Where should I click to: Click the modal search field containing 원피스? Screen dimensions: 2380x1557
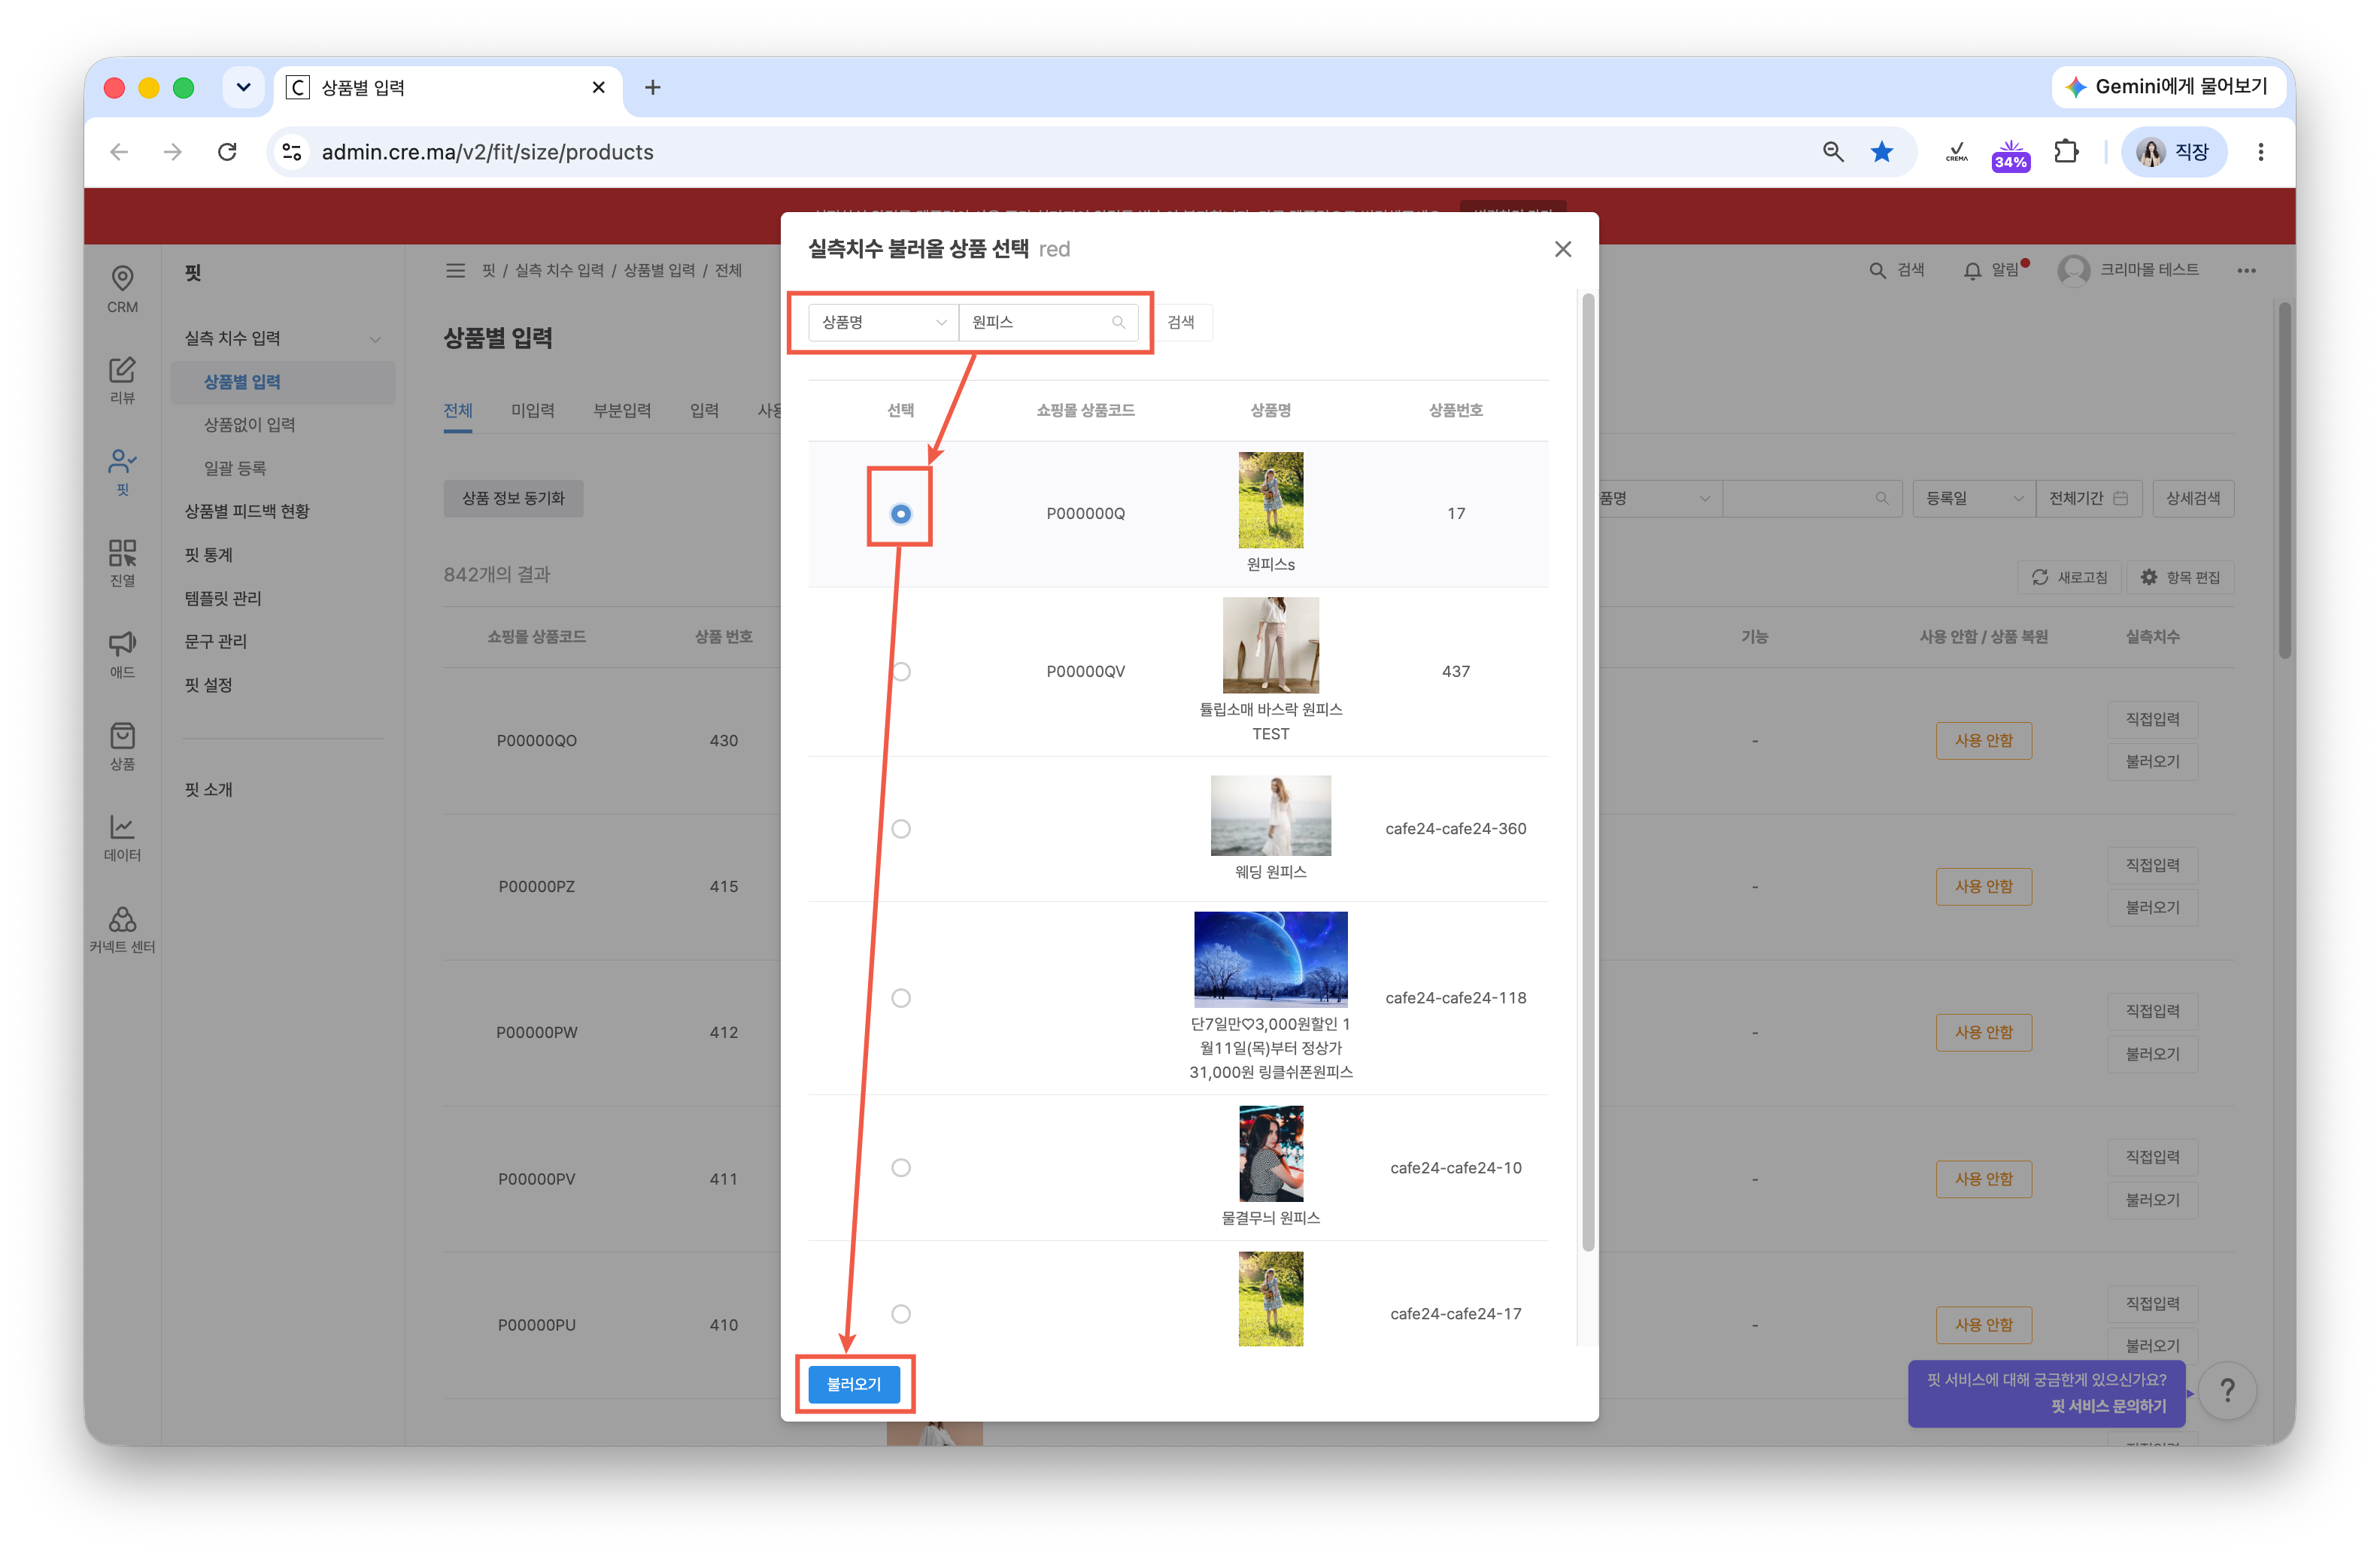click(1048, 322)
